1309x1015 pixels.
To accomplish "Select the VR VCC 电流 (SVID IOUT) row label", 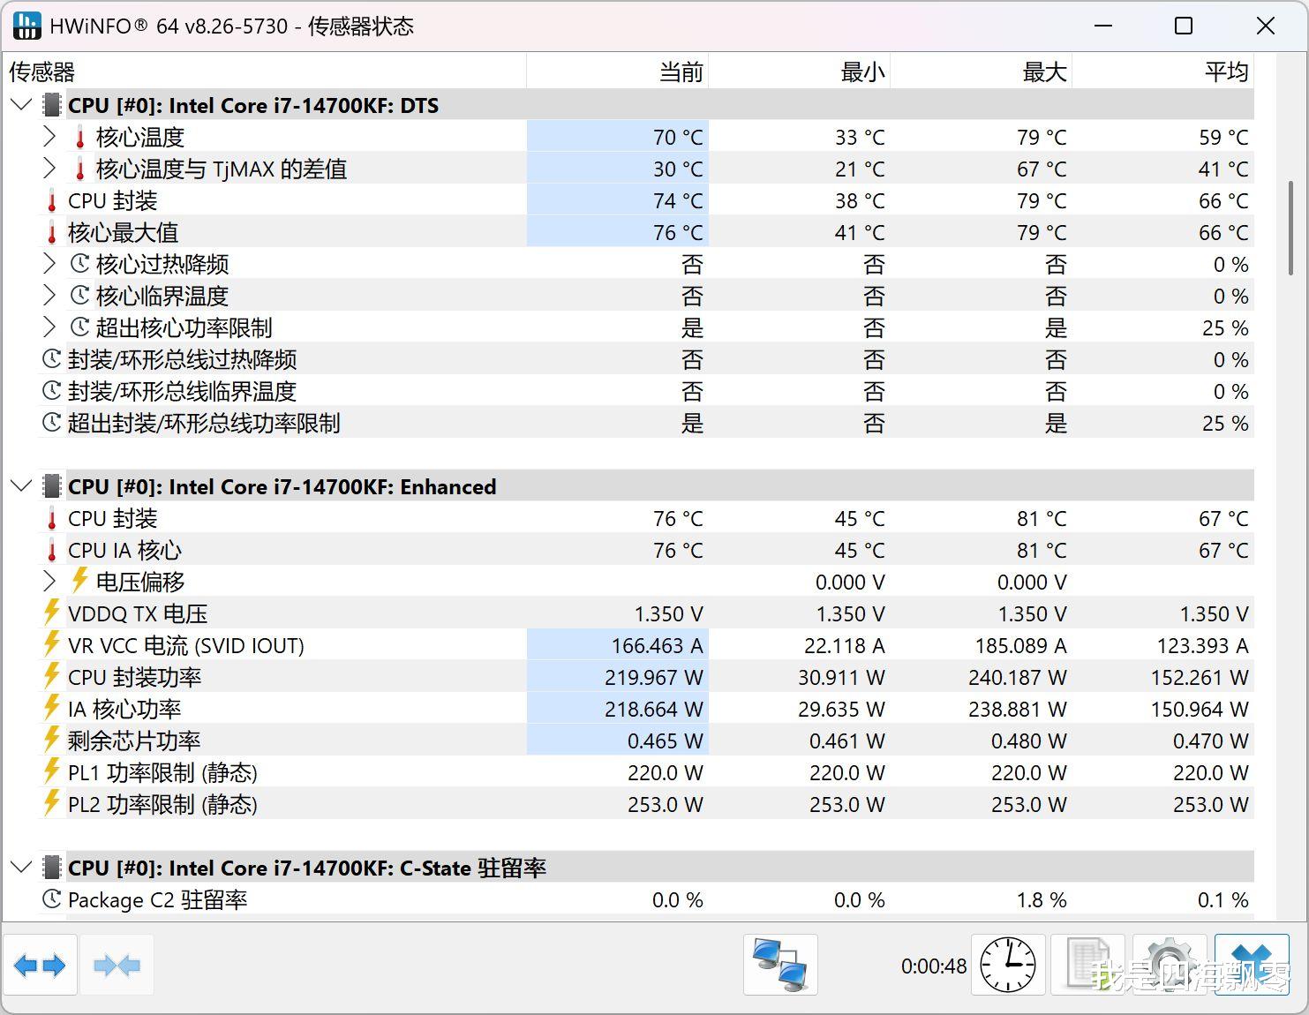I will coord(186,646).
